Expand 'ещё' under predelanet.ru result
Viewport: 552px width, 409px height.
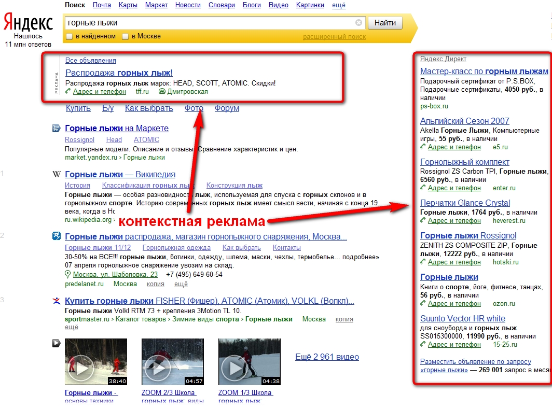(181, 284)
